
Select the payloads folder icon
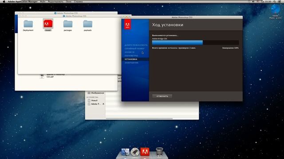[x=88, y=24]
